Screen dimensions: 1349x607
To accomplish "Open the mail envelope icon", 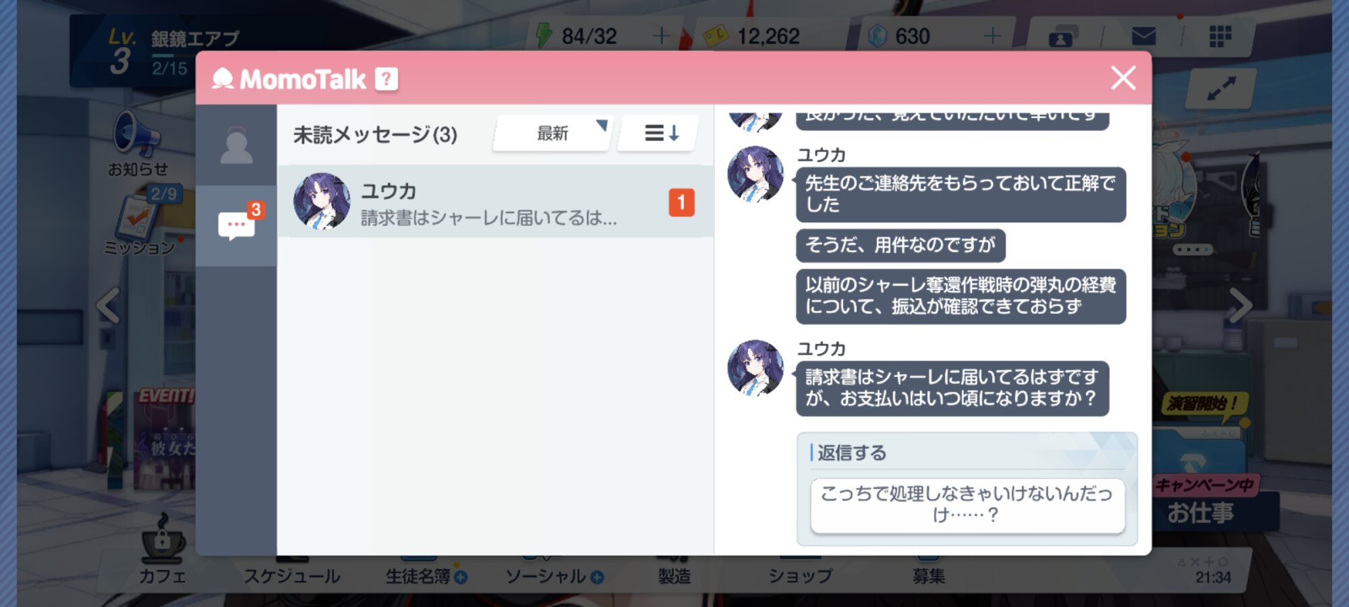I will tap(1143, 36).
